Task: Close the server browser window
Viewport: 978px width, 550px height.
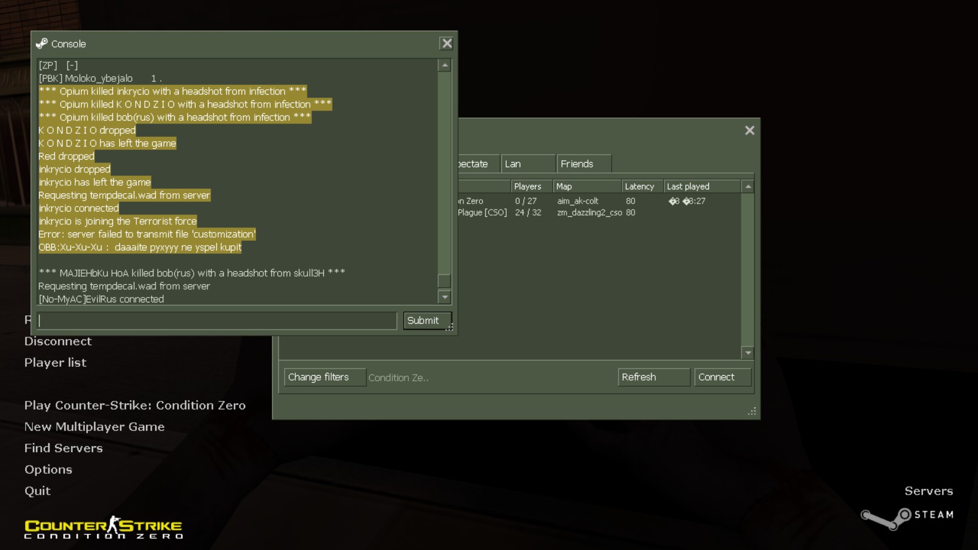Action: coord(749,130)
